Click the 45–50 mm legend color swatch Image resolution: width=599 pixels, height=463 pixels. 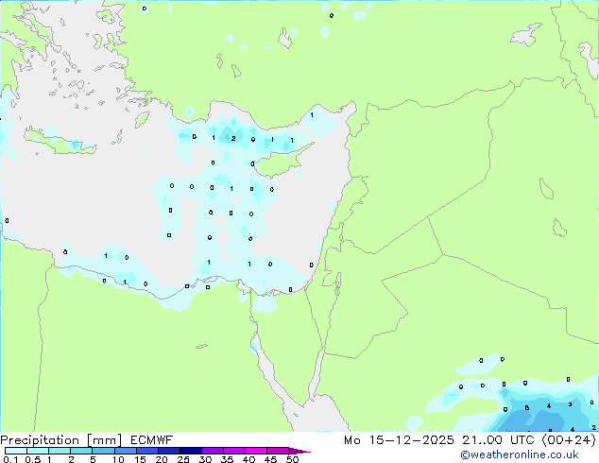(x=278, y=451)
